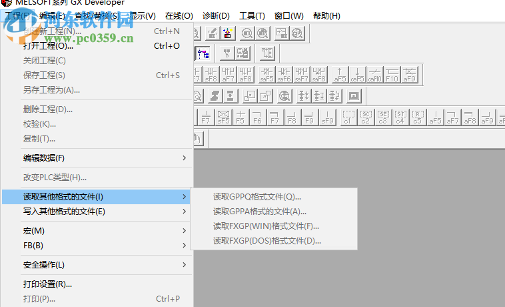The width and height of the screenshot is (505, 307).
Task: Open the 工具(T) menu
Action: (x=252, y=16)
